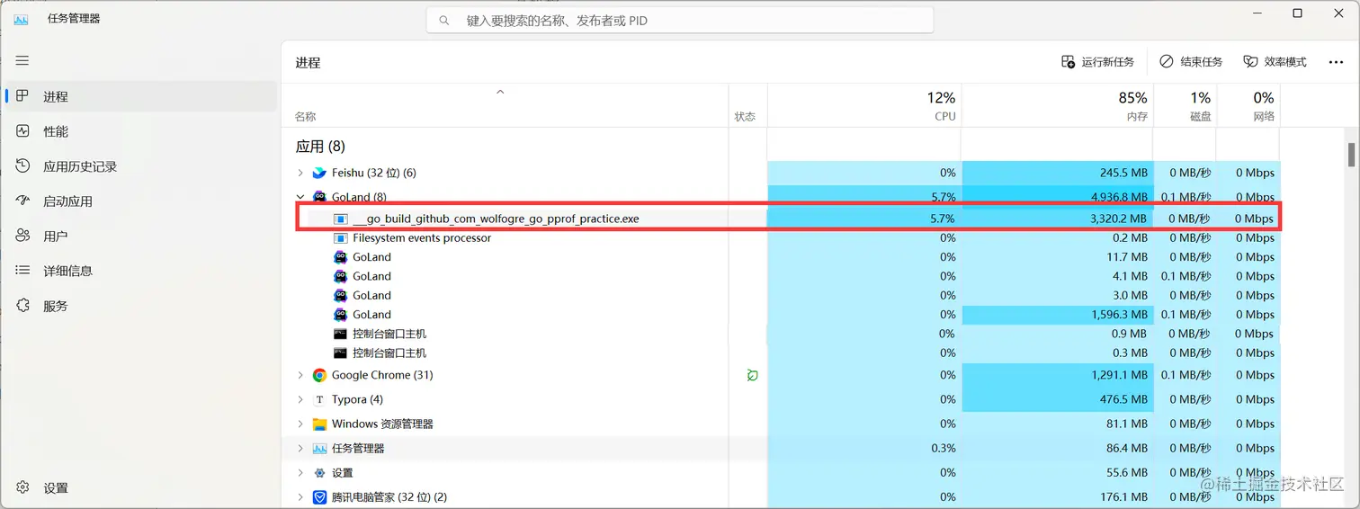Click the Google Chrome icon
Viewport: 1360px width, 509px height.
(x=319, y=375)
